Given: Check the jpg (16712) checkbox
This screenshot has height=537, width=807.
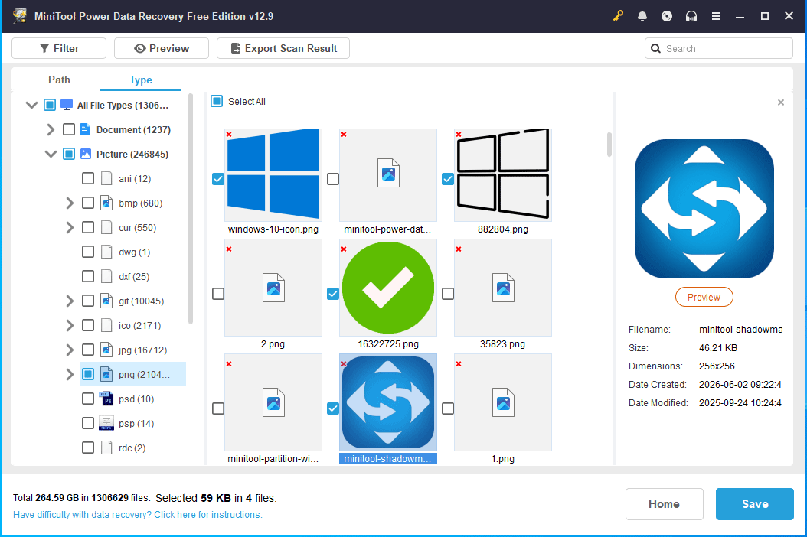Looking at the screenshot, I should [x=88, y=350].
